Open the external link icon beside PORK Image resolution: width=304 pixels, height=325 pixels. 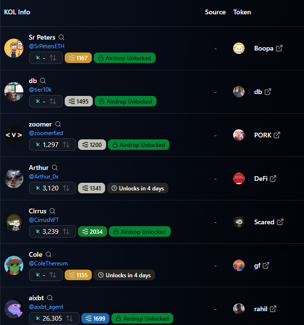click(x=277, y=135)
